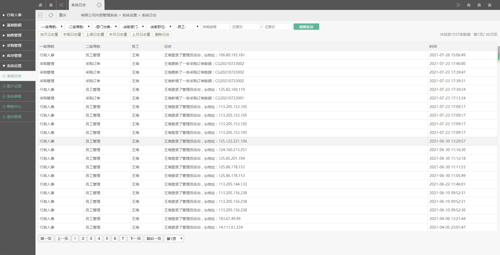This screenshot has width=500, height=255.
Task: Open the 第1页 page selector dropdown
Action: pyautogui.click(x=174, y=239)
